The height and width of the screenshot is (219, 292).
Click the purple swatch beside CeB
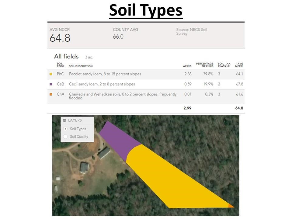(51, 84)
